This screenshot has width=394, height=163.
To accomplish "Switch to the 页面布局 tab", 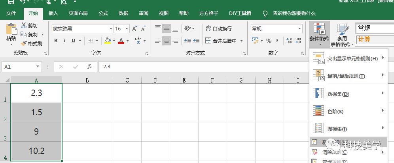I will point(78,13).
